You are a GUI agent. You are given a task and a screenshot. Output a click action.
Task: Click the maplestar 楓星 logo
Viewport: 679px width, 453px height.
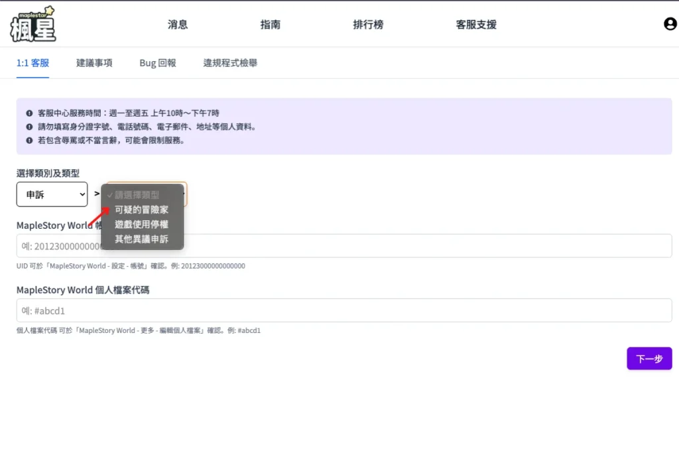pos(33,25)
